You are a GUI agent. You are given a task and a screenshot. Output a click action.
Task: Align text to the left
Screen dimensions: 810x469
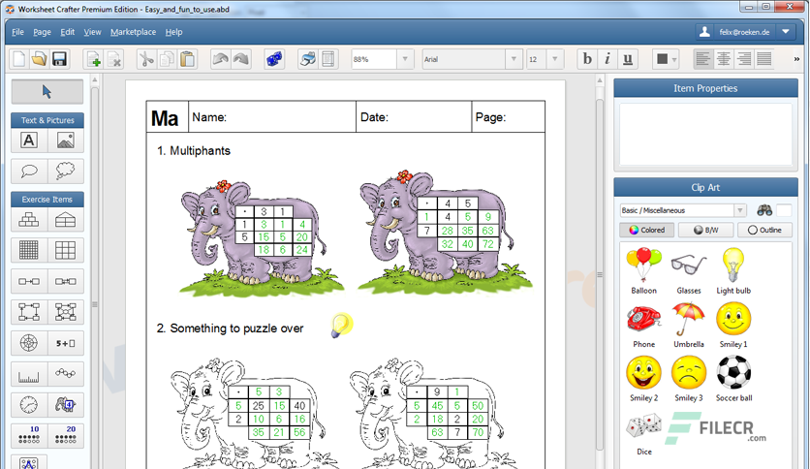(703, 59)
